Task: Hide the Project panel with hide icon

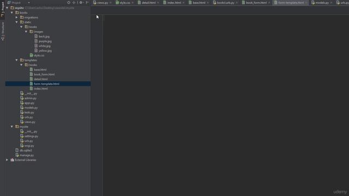Action: point(87,2)
